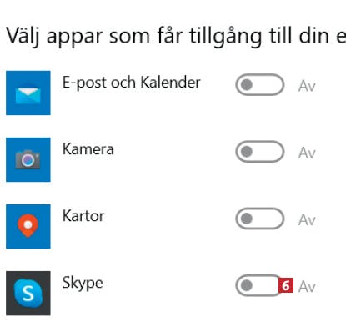This screenshot has width=346, height=332.
Task: Click the Av status beside Kartor
Action: pos(307,220)
